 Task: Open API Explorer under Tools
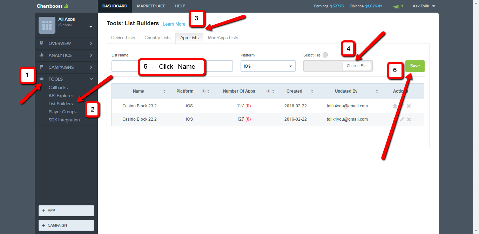pos(61,96)
